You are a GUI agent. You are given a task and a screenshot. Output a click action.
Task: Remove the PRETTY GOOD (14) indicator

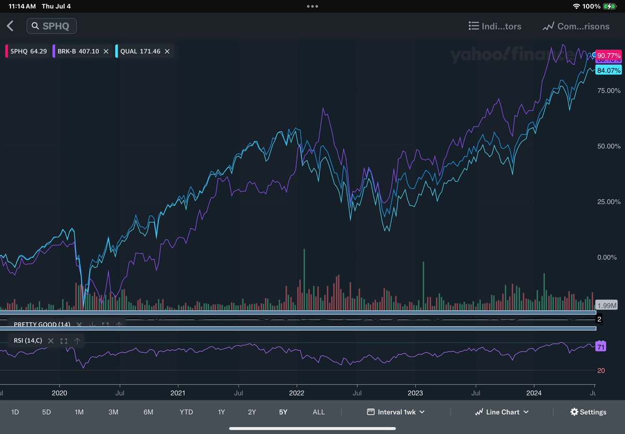[x=79, y=325]
